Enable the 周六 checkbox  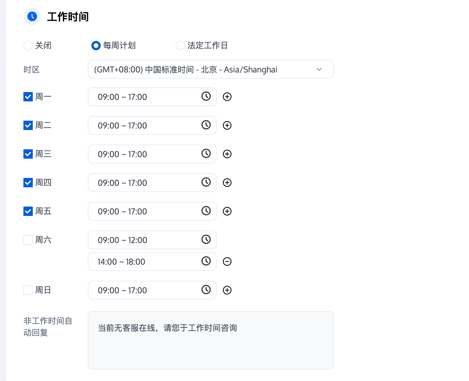click(x=28, y=240)
